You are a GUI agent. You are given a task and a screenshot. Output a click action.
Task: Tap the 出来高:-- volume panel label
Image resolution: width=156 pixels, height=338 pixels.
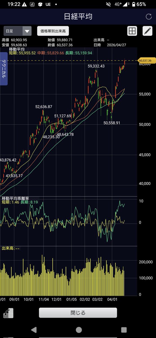[11, 248]
